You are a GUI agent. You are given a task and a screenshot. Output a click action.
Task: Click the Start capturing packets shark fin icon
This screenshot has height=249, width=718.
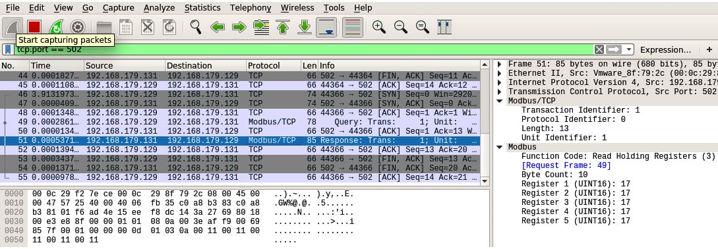click(13, 27)
